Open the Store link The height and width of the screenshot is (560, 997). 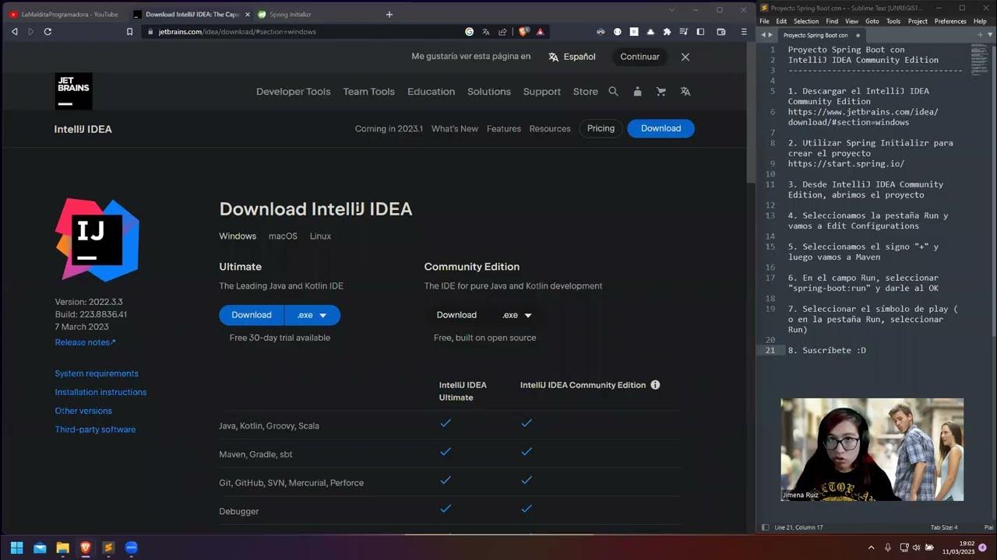click(x=586, y=92)
